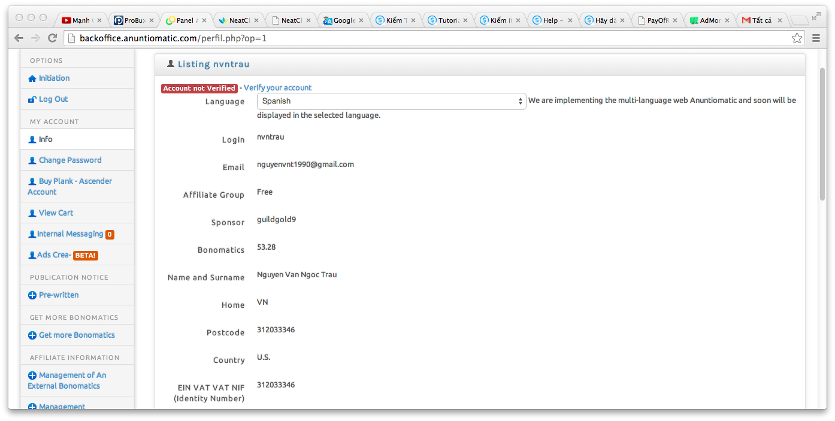Open Get more Bonomatics link
This screenshot has width=835, height=421.
tap(77, 335)
